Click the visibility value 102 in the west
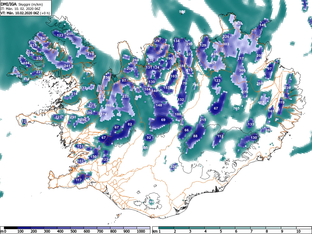Viewport: 312px width, 234px height. click(80, 161)
